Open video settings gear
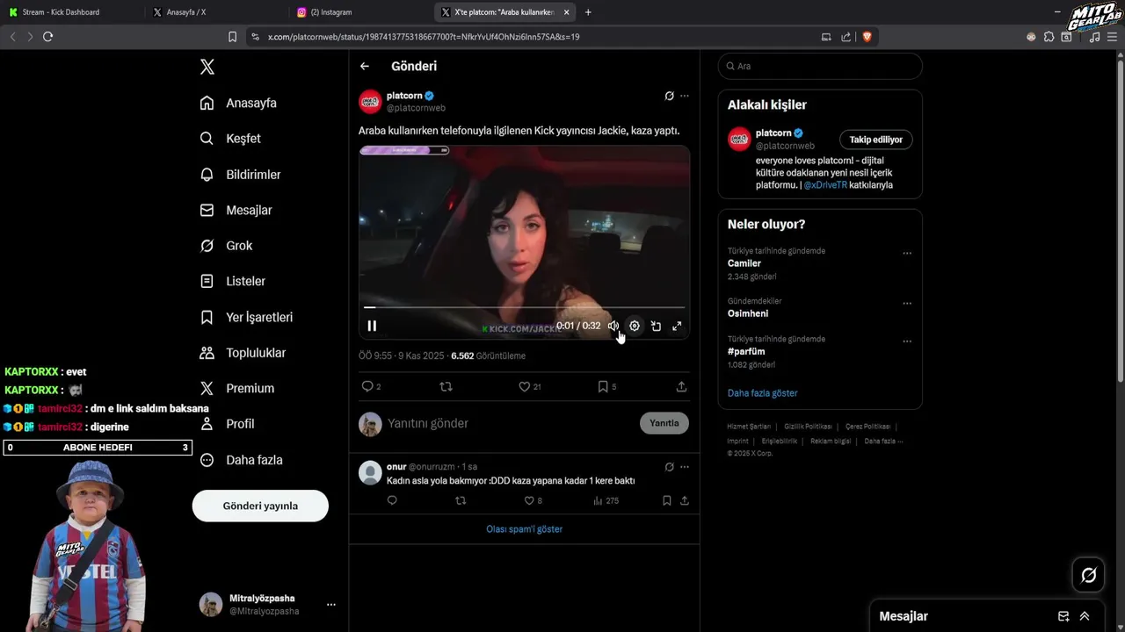This screenshot has height=632, width=1125. pos(635,326)
